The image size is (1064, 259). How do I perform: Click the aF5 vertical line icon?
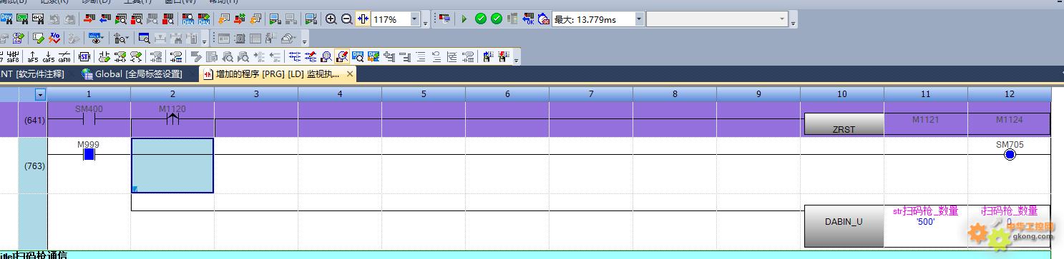tap(33, 56)
